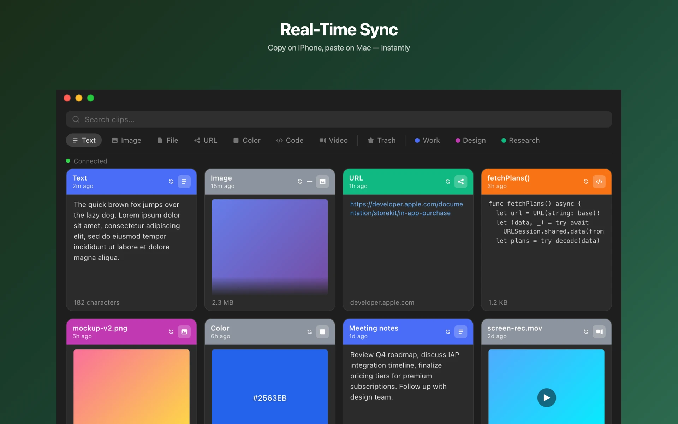Click the mockup-v2.png card title
Viewport: 678px width, 424px height.
pyautogui.click(x=100, y=328)
